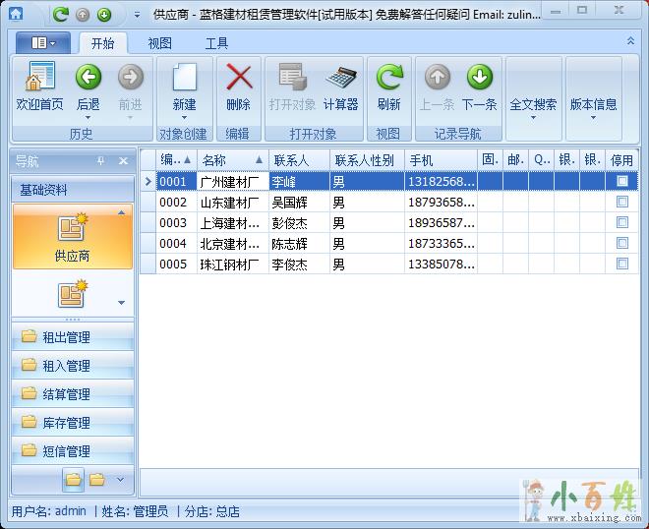Check the disabled box for supplier 0005

621,264
